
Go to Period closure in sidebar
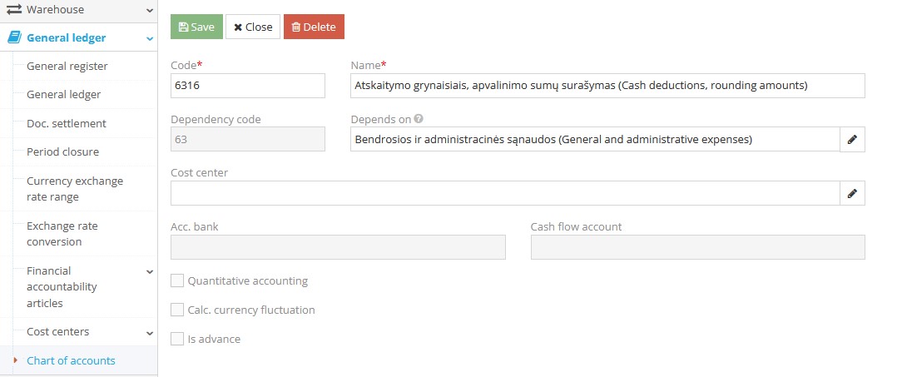point(63,152)
